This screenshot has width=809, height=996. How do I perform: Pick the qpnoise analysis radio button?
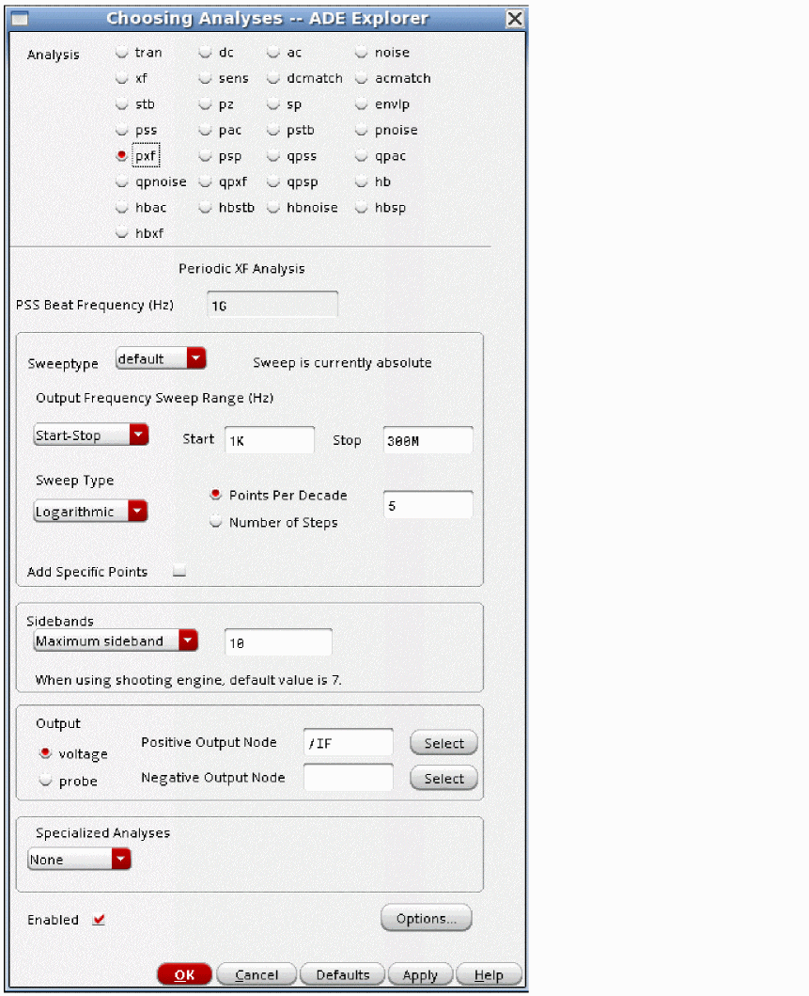pyautogui.click(x=122, y=182)
